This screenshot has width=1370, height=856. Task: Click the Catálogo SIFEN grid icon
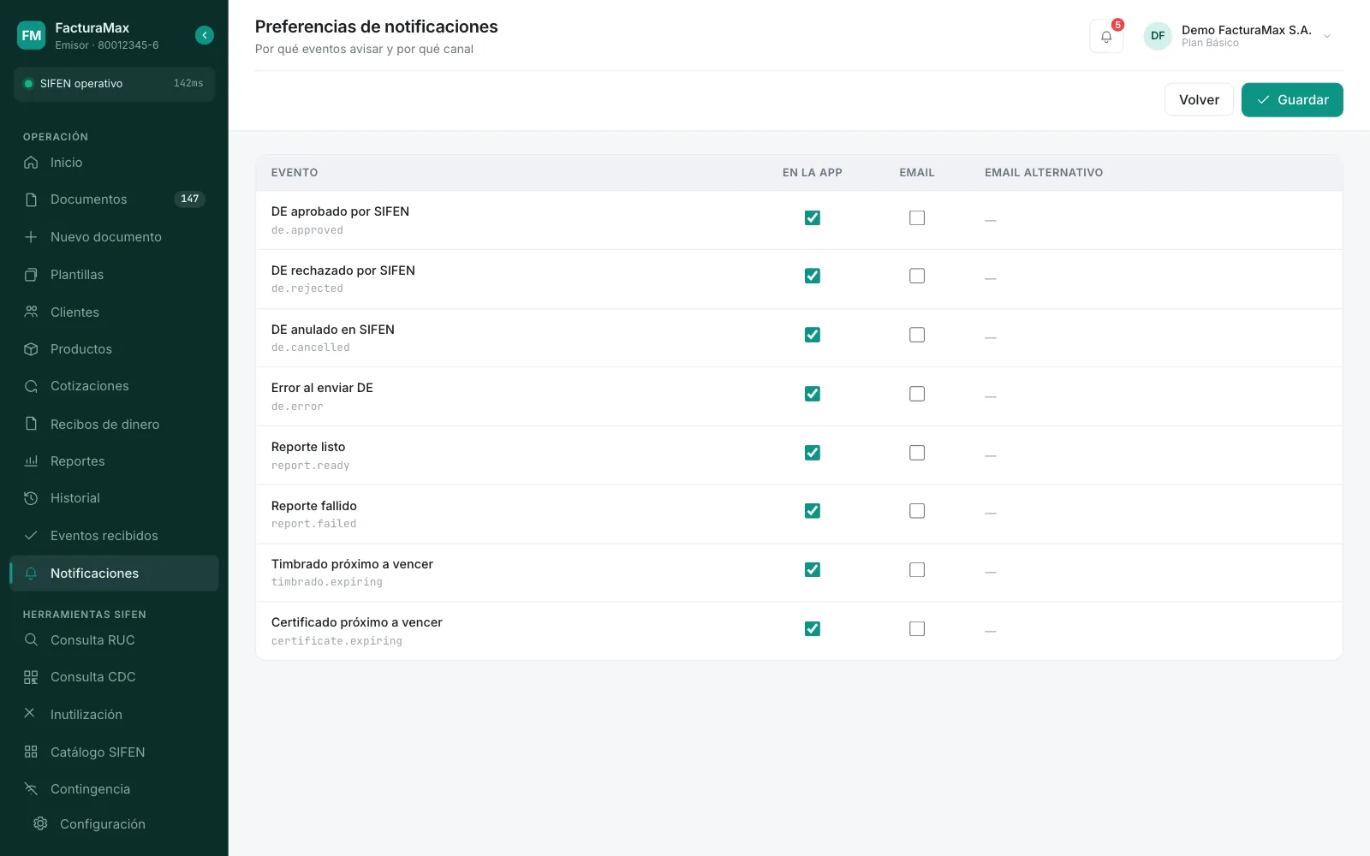tap(31, 752)
